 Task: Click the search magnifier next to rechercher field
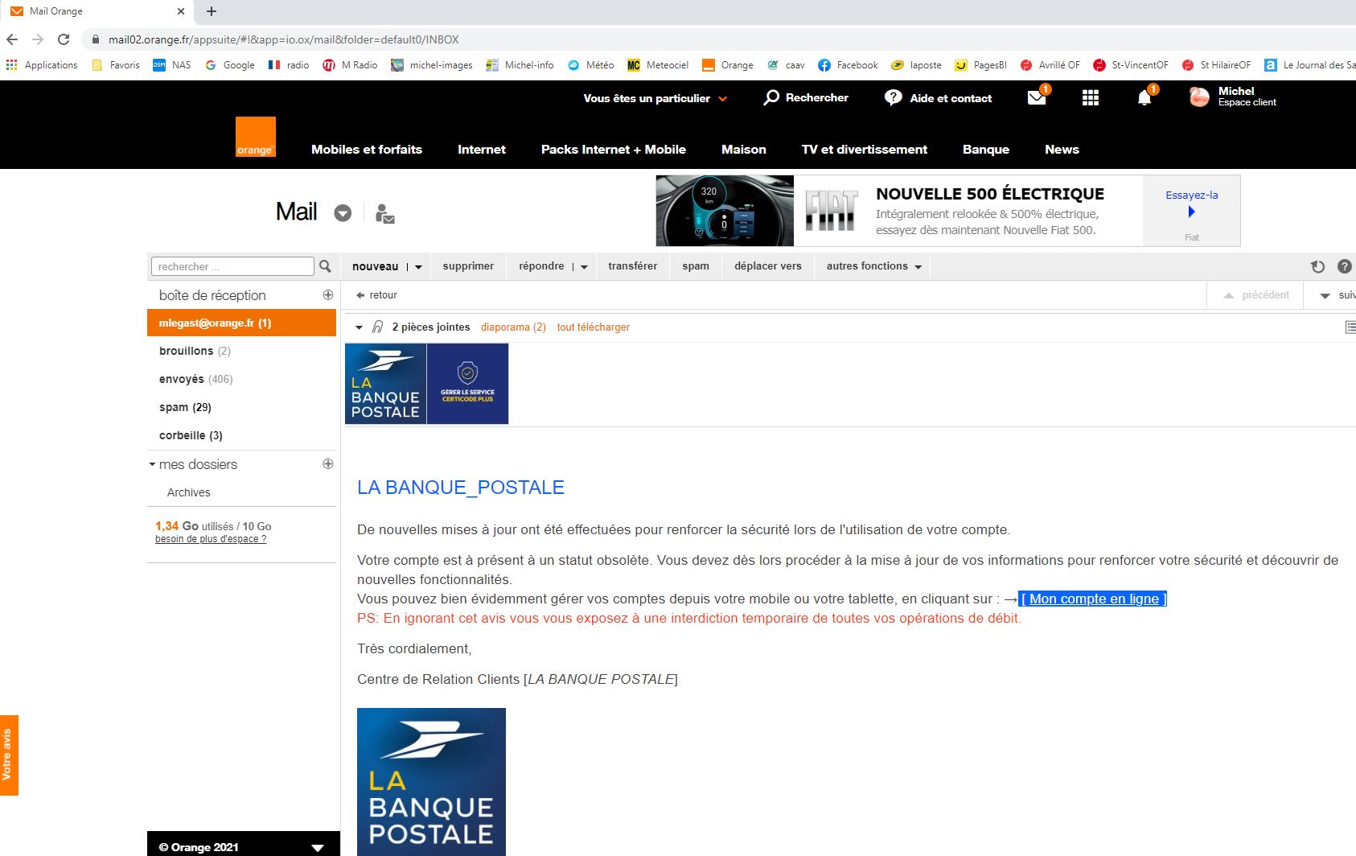coord(325,266)
